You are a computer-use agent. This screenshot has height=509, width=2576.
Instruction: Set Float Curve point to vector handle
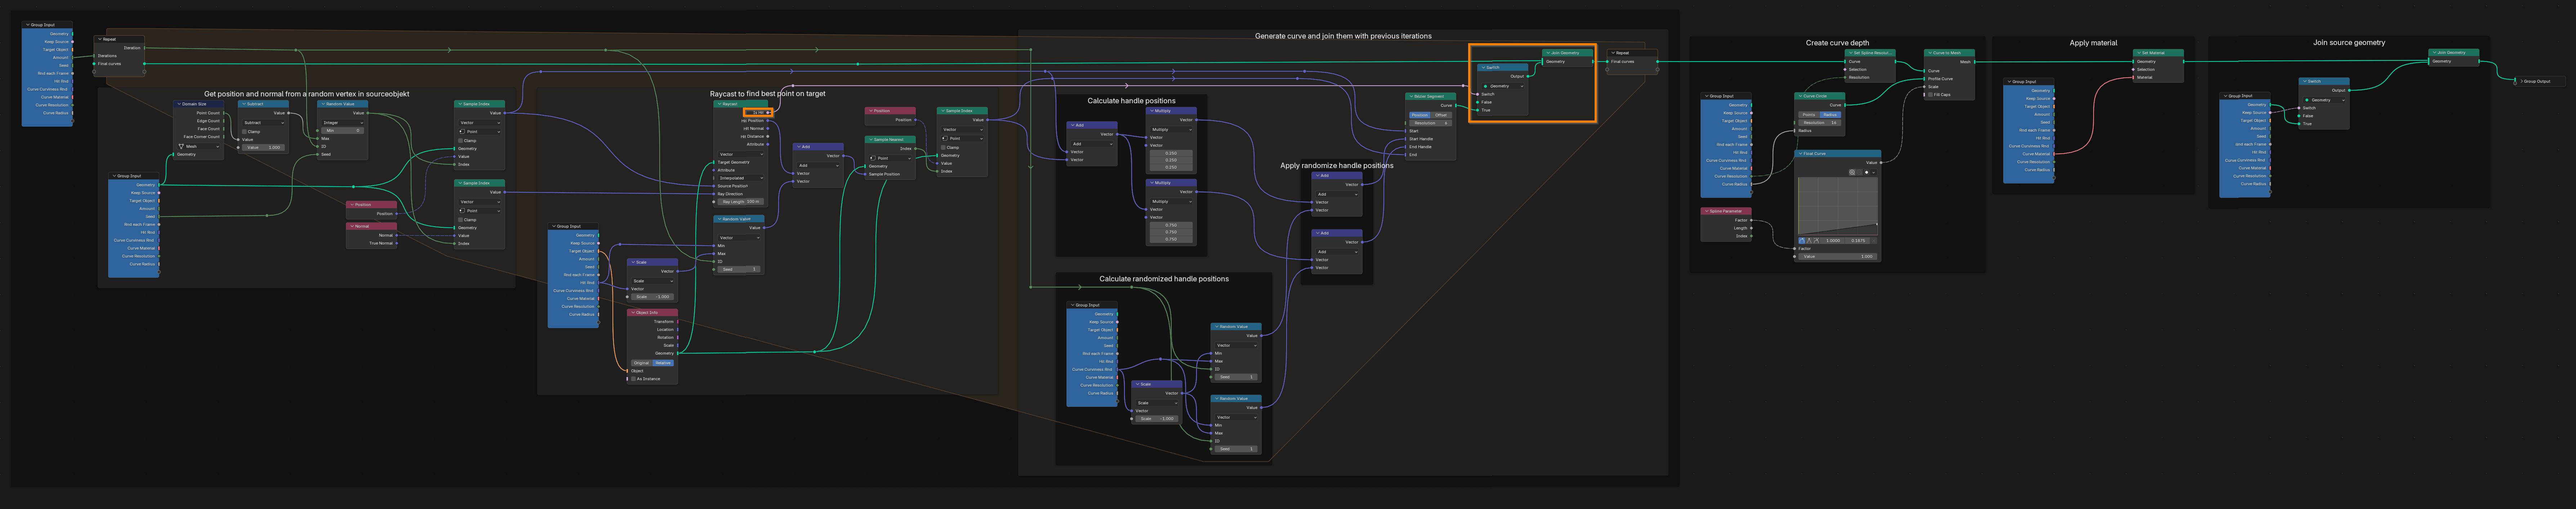pos(1809,241)
